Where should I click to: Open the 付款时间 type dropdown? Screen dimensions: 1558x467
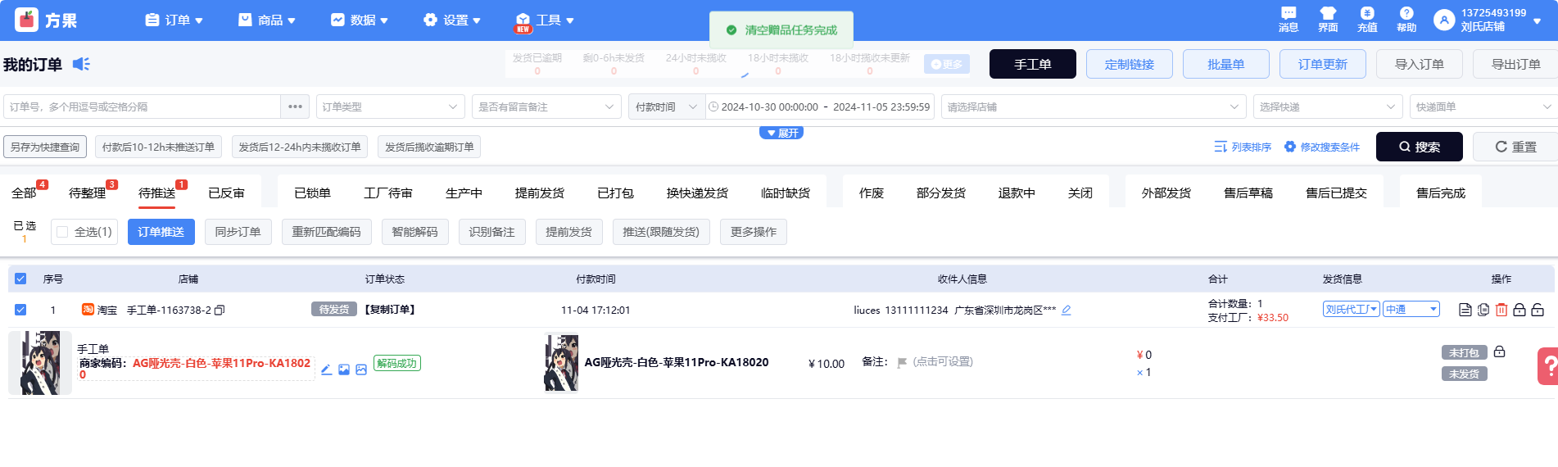click(667, 107)
